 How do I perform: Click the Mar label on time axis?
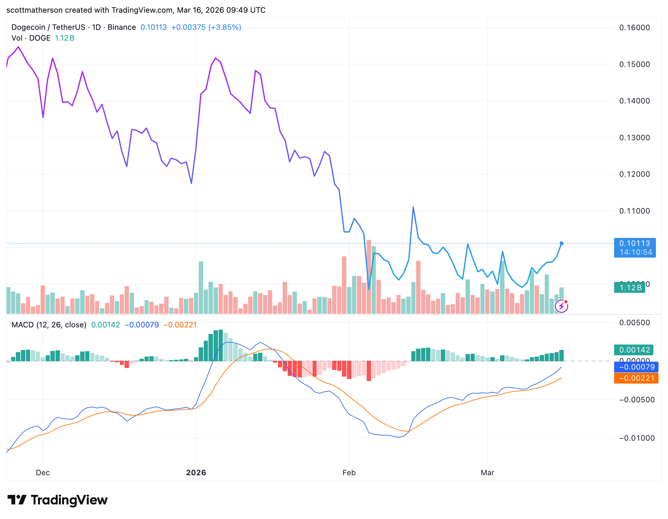coord(487,473)
